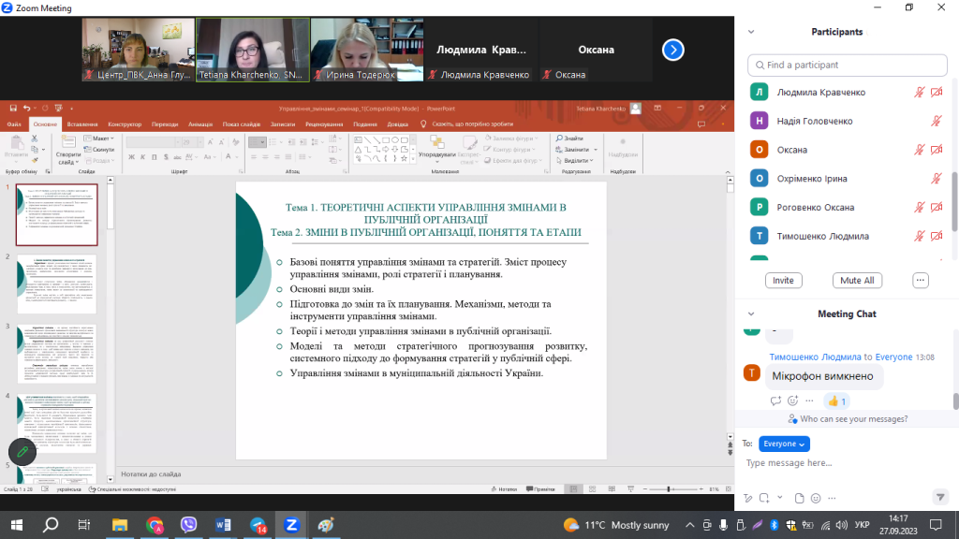
Task: Attach a file in Meeting Chat
Action: click(x=799, y=498)
